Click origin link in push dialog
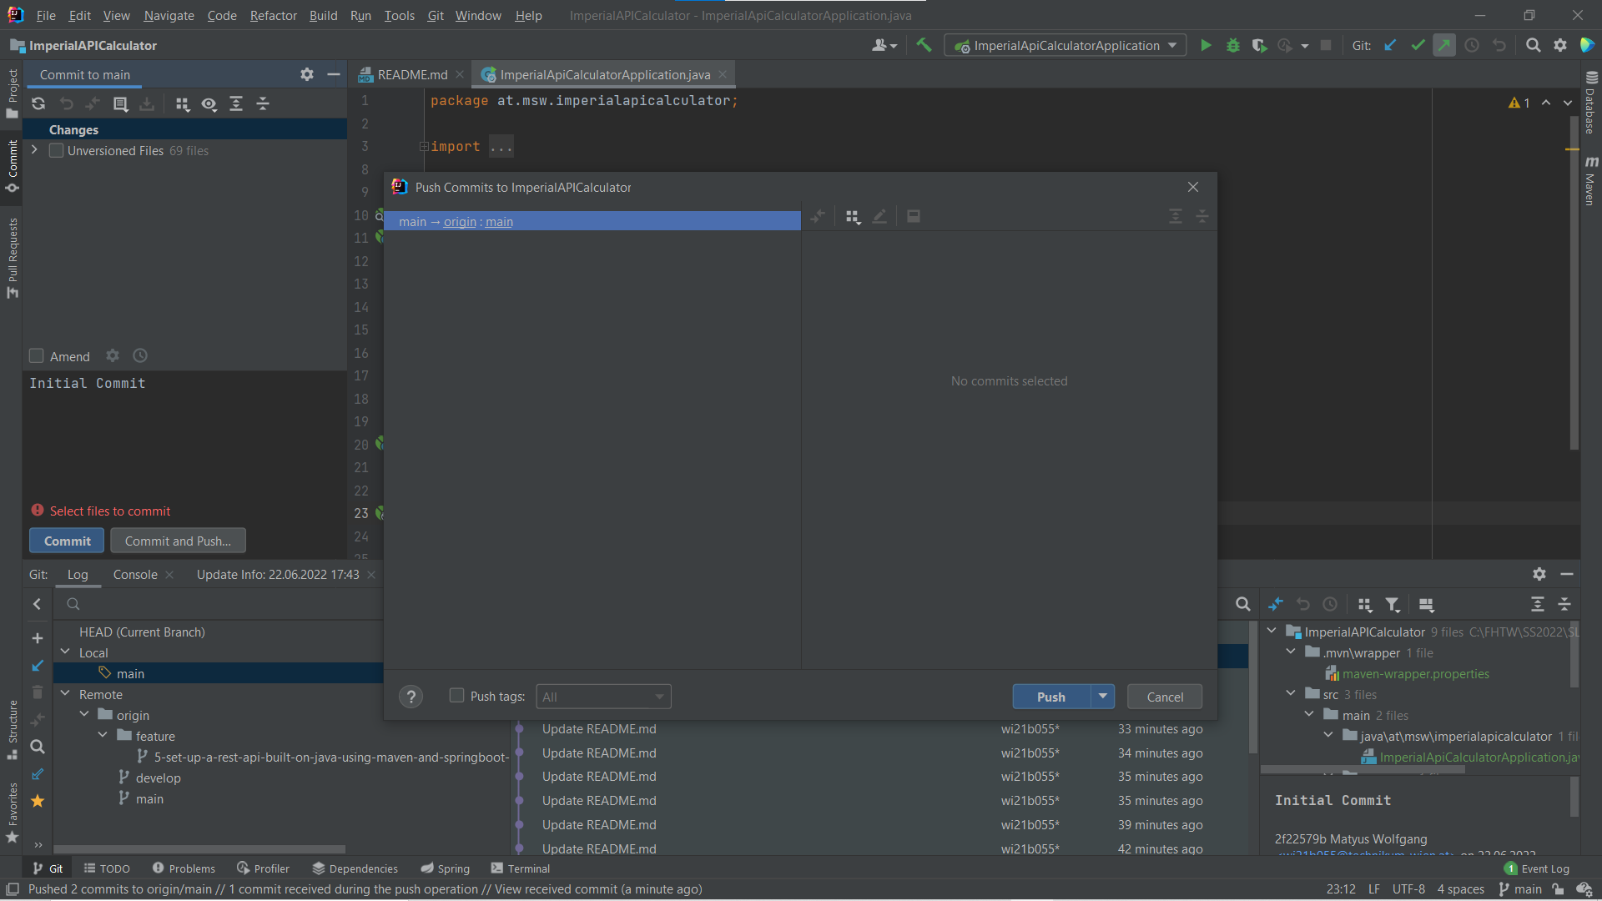 point(460,222)
